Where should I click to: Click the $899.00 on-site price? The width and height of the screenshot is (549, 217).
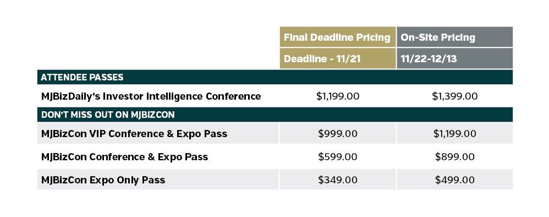pos(454,157)
